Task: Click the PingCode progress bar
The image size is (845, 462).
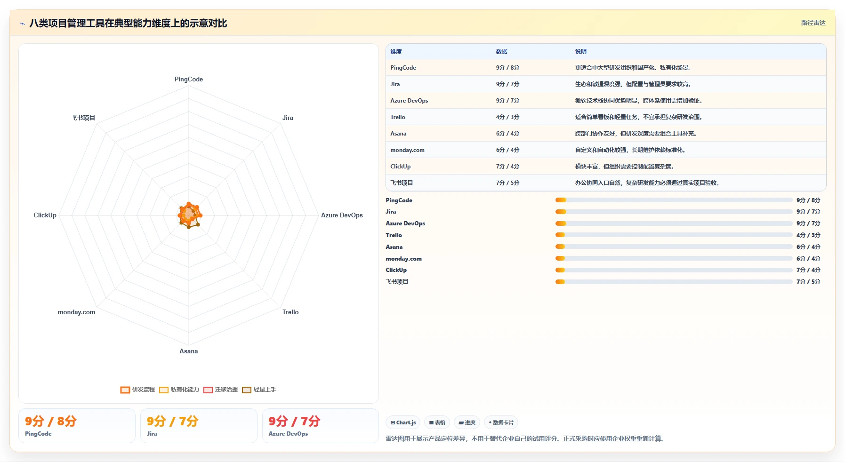Action: (674, 200)
